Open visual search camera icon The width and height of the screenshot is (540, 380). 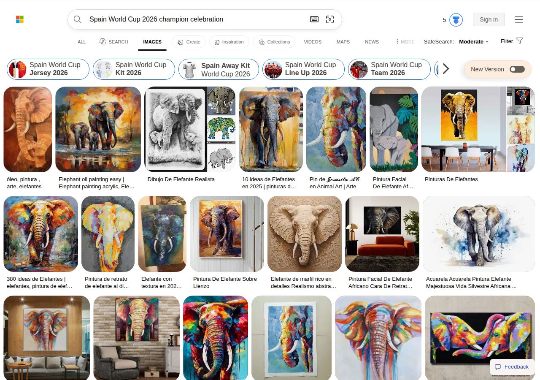(x=330, y=19)
